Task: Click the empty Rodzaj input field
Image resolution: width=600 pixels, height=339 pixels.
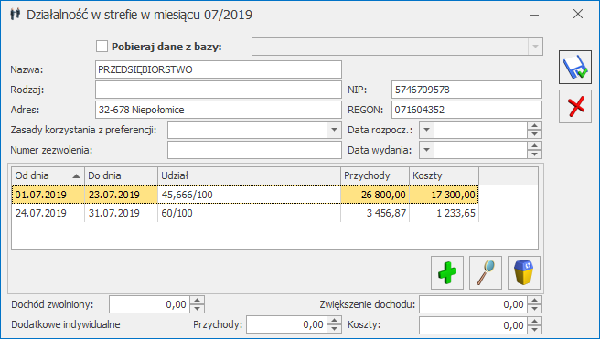Action: 218,90
